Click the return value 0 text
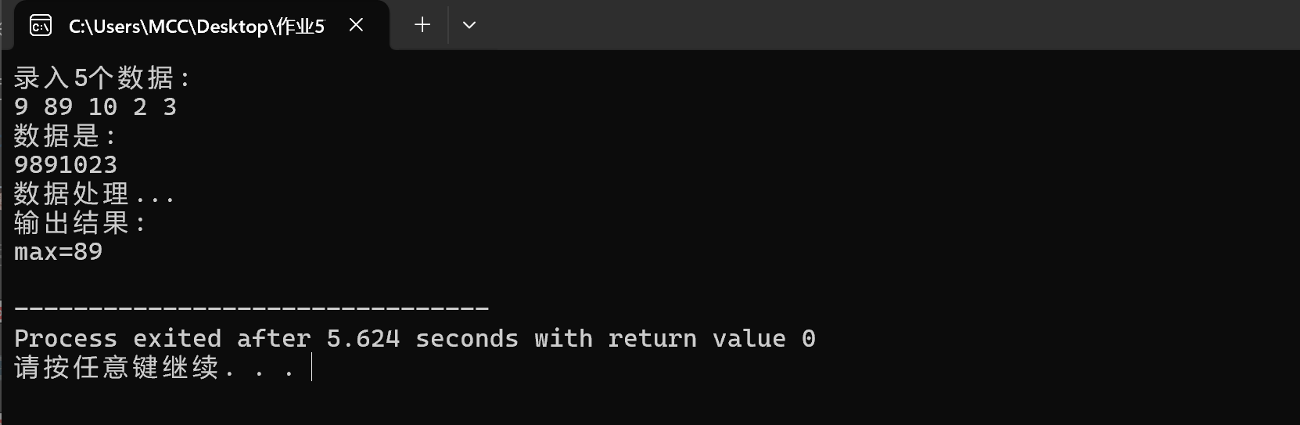 [x=712, y=338]
